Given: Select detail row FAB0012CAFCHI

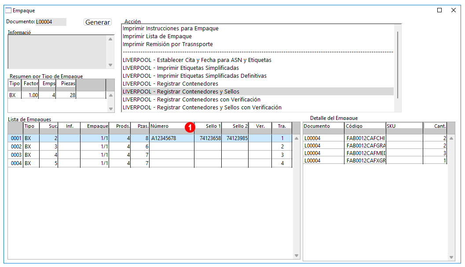Looking at the screenshot, I should 375,138.
